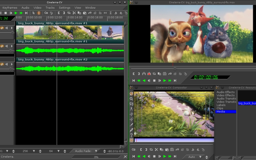This screenshot has height=160, width=256.
Task: Click the video track fade slider handle
Action: 12,33
